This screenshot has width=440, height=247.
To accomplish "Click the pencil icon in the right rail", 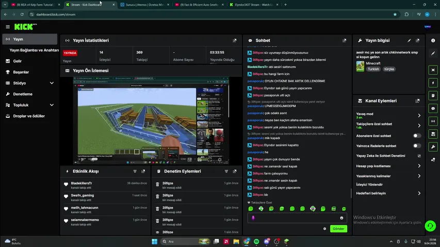I will tap(433, 53).
